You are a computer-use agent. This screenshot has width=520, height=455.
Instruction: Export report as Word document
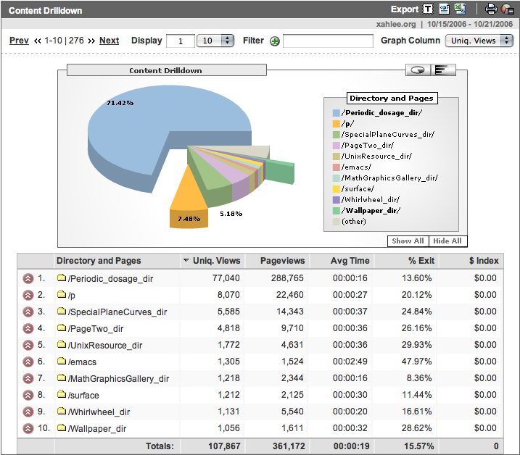pyautogui.click(x=444, y=9)
